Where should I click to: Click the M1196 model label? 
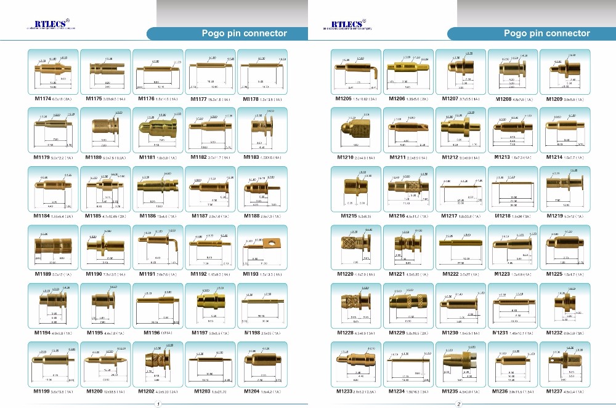152,333
